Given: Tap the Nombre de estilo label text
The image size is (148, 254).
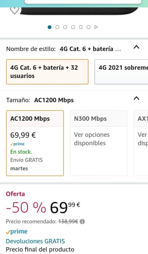Looking at the screenshot, I should [x=31, y=49].
